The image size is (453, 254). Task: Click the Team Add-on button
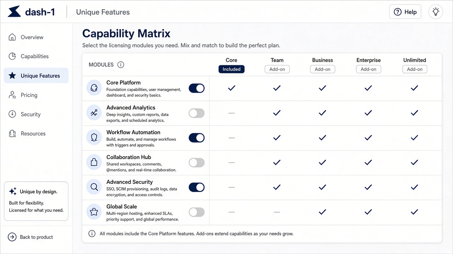click(x=277, y=69)
